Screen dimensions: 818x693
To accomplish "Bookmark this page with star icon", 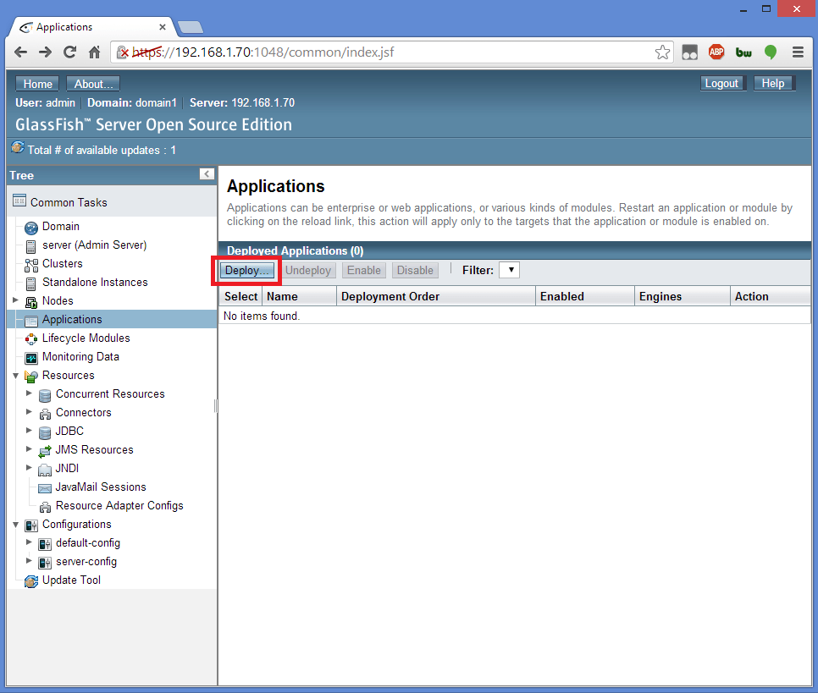I will [662, 52].
